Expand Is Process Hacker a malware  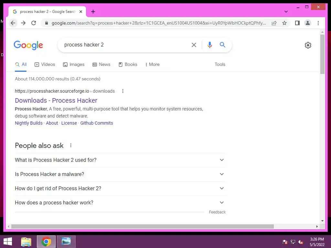point(120,174)
